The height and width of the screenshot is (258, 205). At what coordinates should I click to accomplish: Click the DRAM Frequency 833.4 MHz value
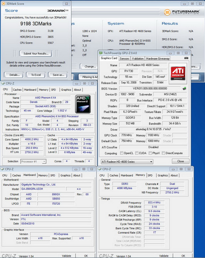[154, 203]
